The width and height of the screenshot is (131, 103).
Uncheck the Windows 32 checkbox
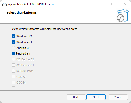coord(13,36)
